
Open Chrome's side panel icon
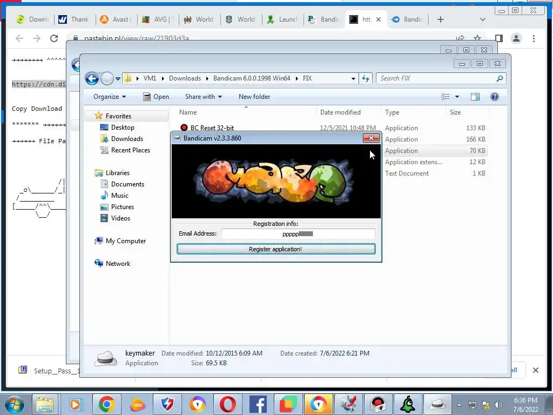(x=498, y=38)
